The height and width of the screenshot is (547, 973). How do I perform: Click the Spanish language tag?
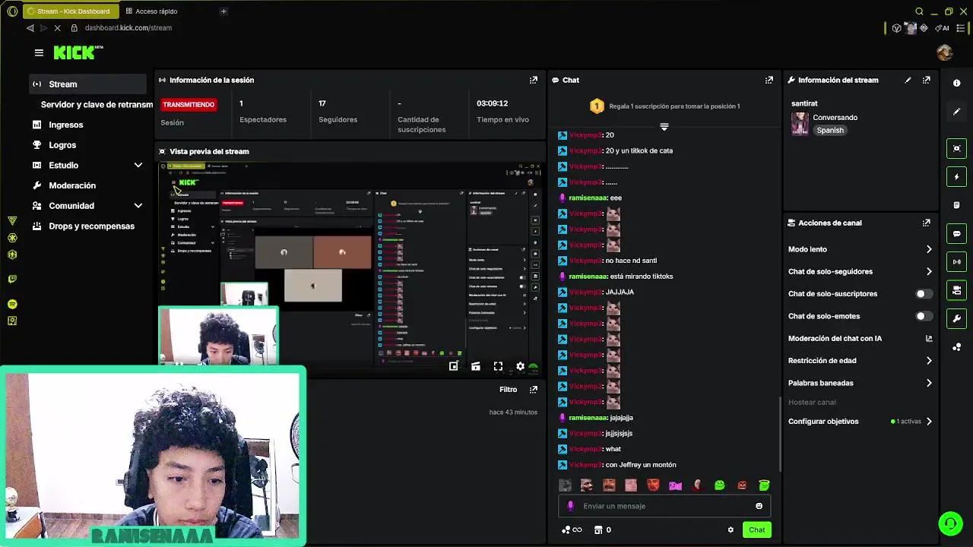[830, 131]
